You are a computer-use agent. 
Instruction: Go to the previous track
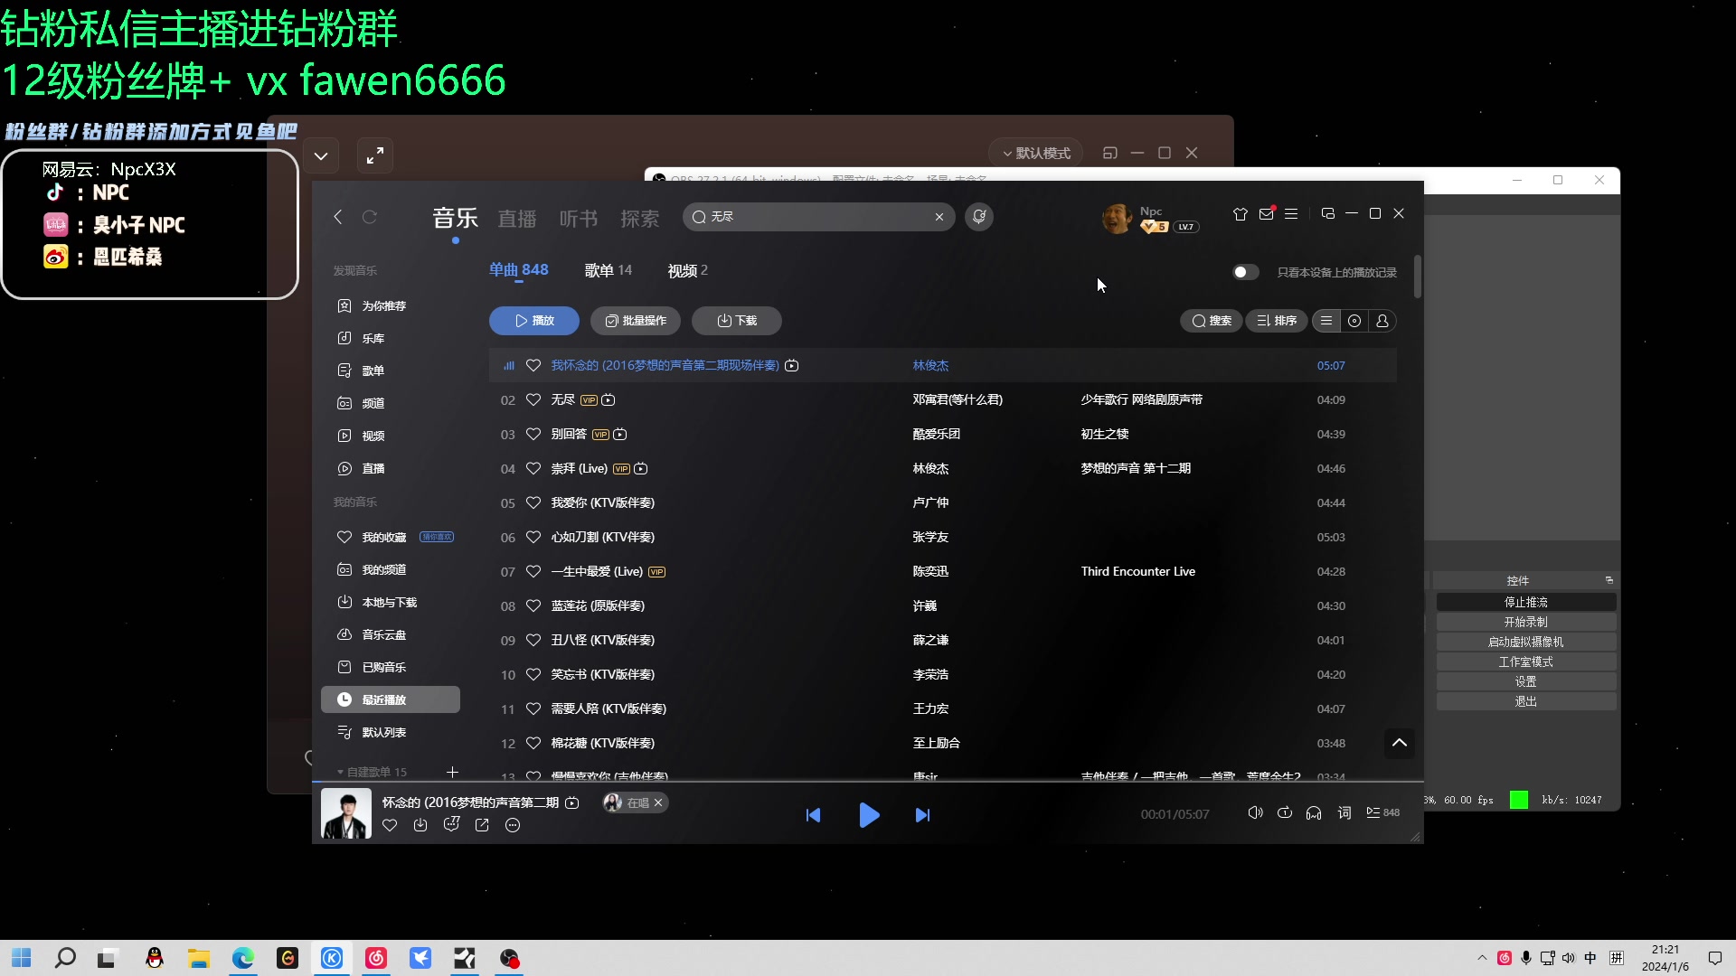coord(813,815)
